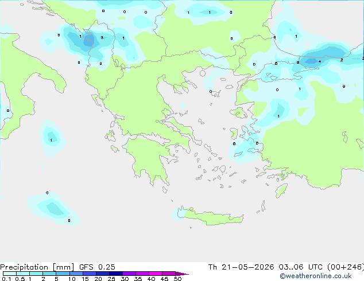Select the 0.1–0.5 mm palest legend swatch
The width and height of the screenshot is (364, 281).
tap(10, 274)
